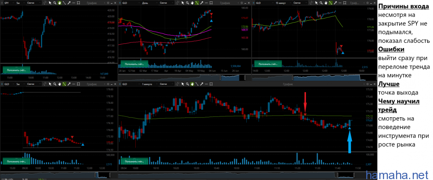This screenshot has height=180, width=433.
Task: Pick the trend line tool in SPY chart
Action: click(64, 3)
